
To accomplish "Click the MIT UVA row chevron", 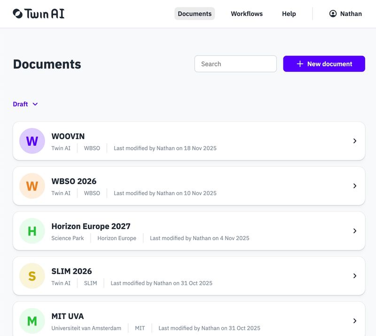I will 354,321.
